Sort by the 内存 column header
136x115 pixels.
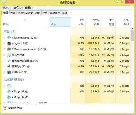pyautogui.click(x=93, y=22)
